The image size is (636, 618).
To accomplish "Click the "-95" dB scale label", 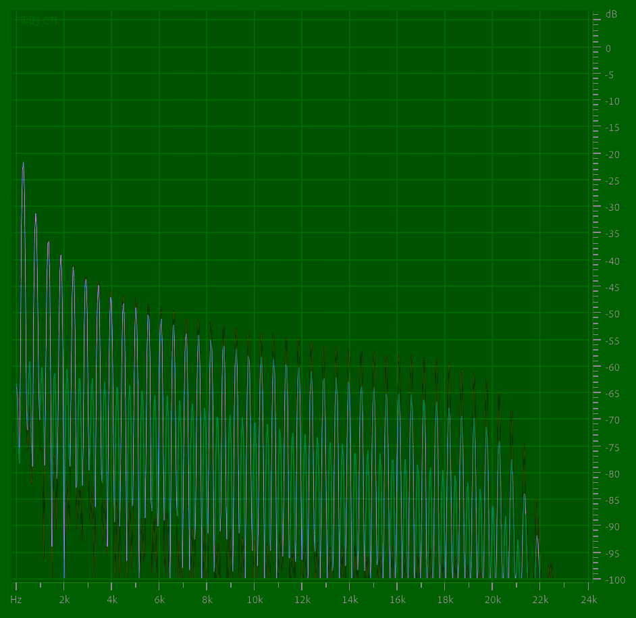I will click(612, 554).
